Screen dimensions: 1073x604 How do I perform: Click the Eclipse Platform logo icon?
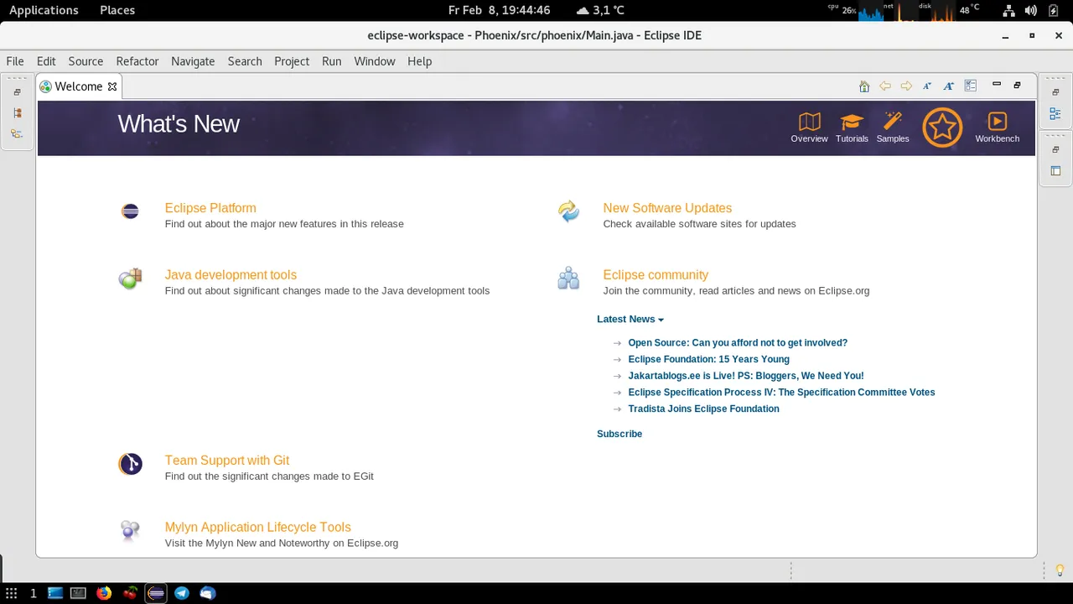[x=130, y=211]
